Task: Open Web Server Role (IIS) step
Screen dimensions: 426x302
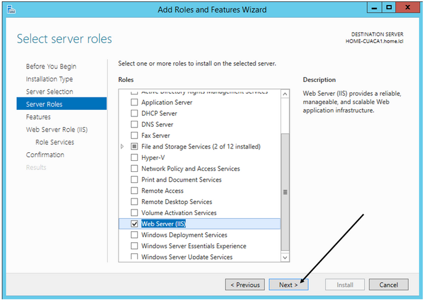Action: [x=57, y=129]
